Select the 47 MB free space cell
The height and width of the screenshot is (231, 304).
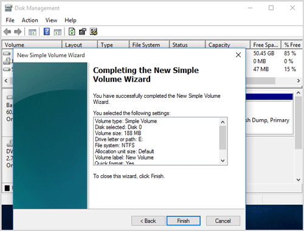pyautogui.click(x=261, y=69)
